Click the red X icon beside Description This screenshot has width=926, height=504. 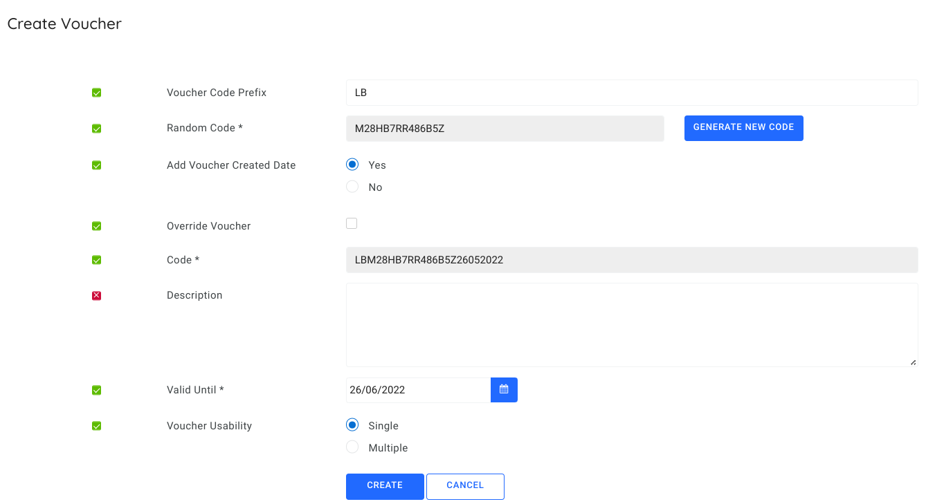(96, 295)
